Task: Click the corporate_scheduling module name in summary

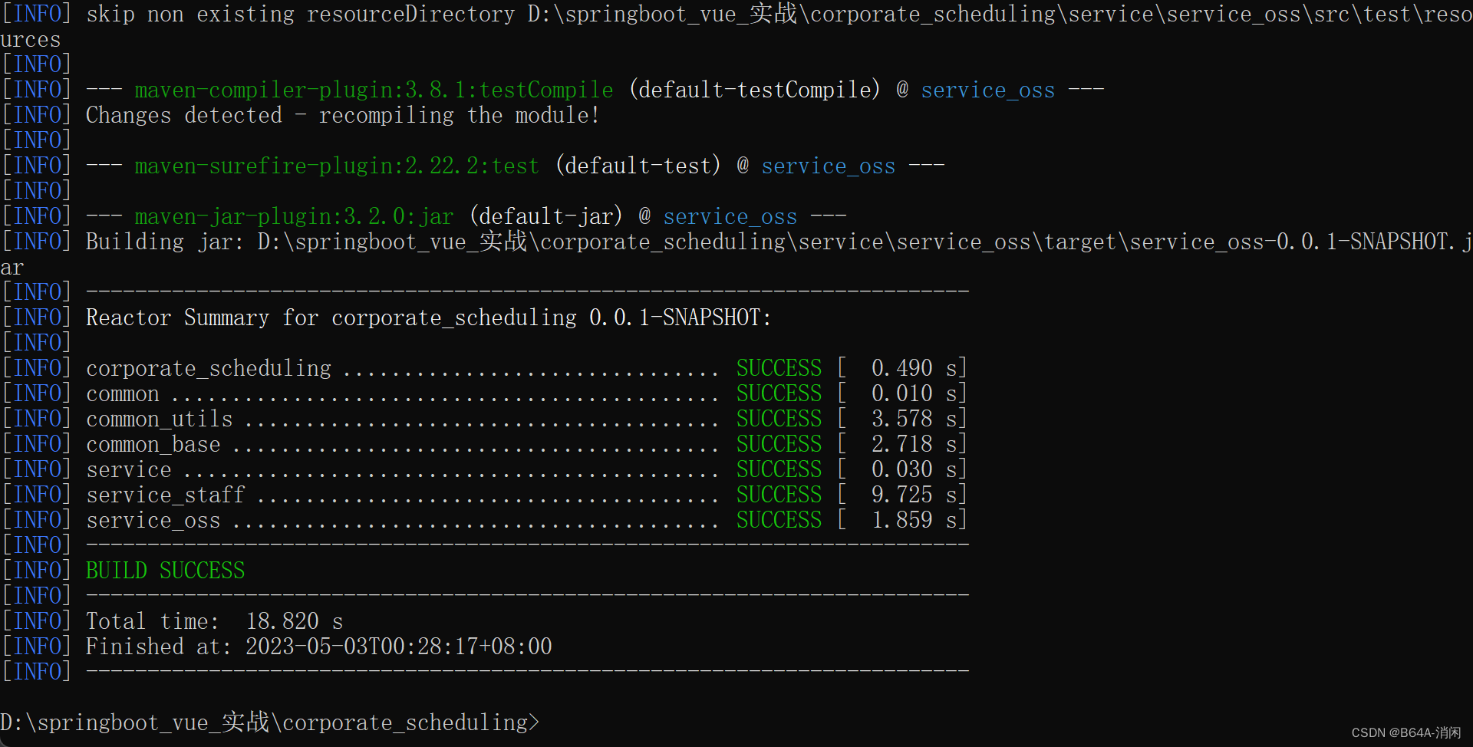Action: (x=209, y=368)
